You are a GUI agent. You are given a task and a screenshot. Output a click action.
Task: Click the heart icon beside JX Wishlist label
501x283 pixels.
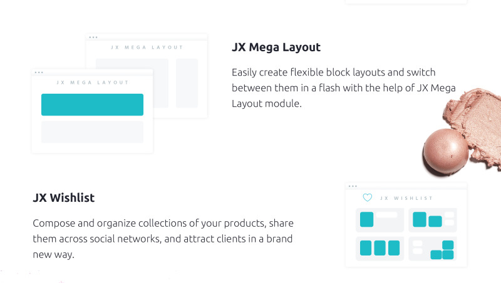tap(368, 197)
